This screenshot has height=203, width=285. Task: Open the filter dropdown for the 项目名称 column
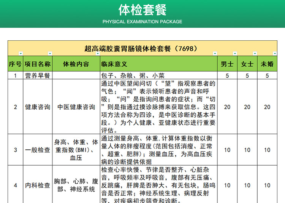pos(50,54)
